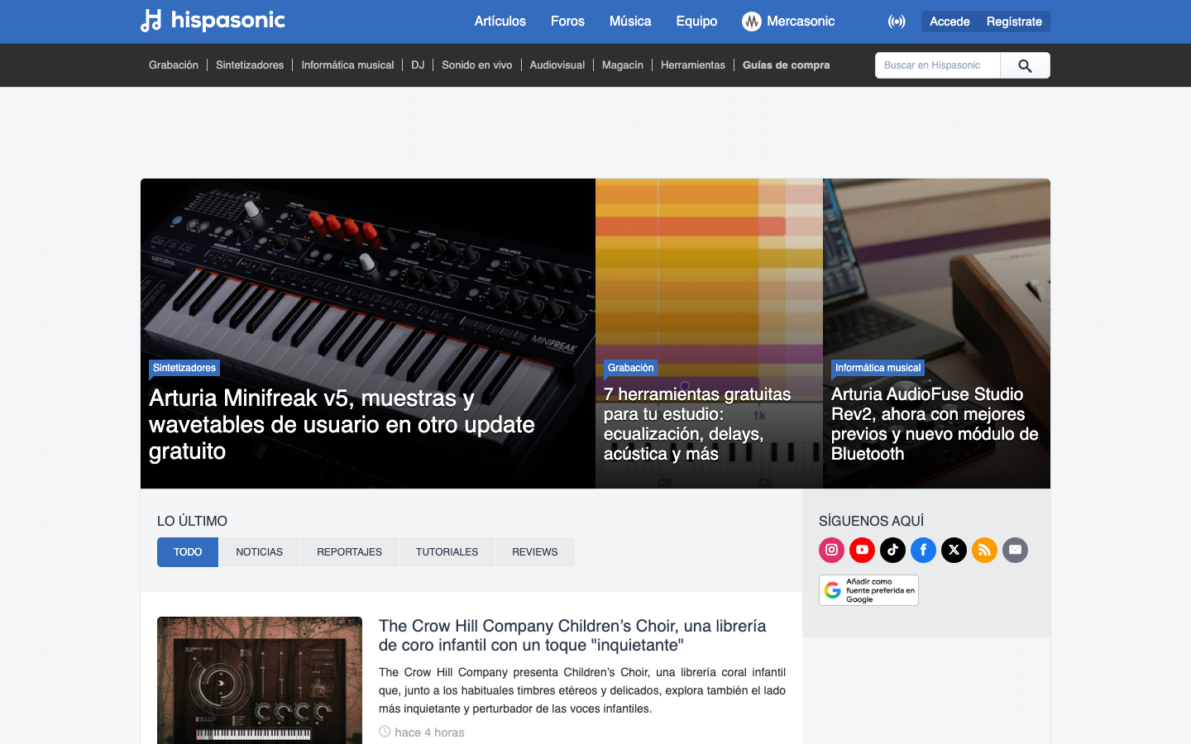Click the Informática musical tag on the AudioFuse banner
The image size is (1191, 744).
click(878, 368)
